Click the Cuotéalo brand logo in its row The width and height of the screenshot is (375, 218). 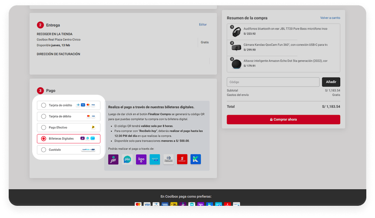point(88,150)
